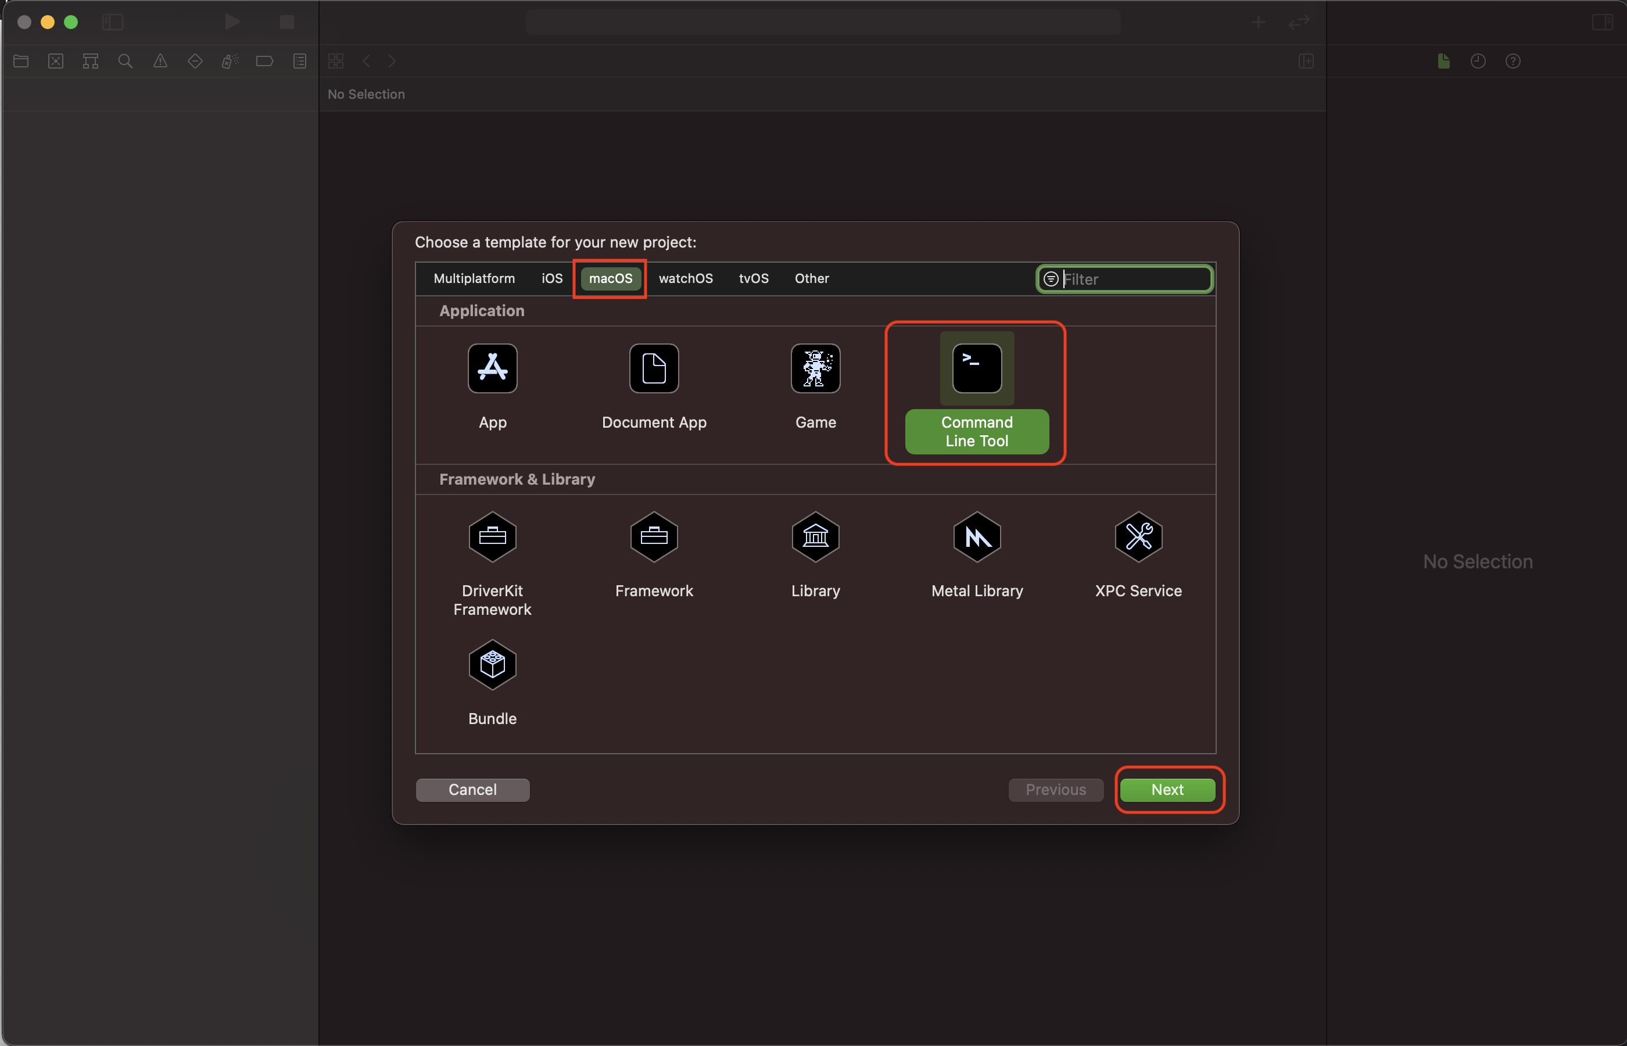This screenshot has height=1046, width=1627.
Task: Choose the Document App template
Action: point(653,369)
